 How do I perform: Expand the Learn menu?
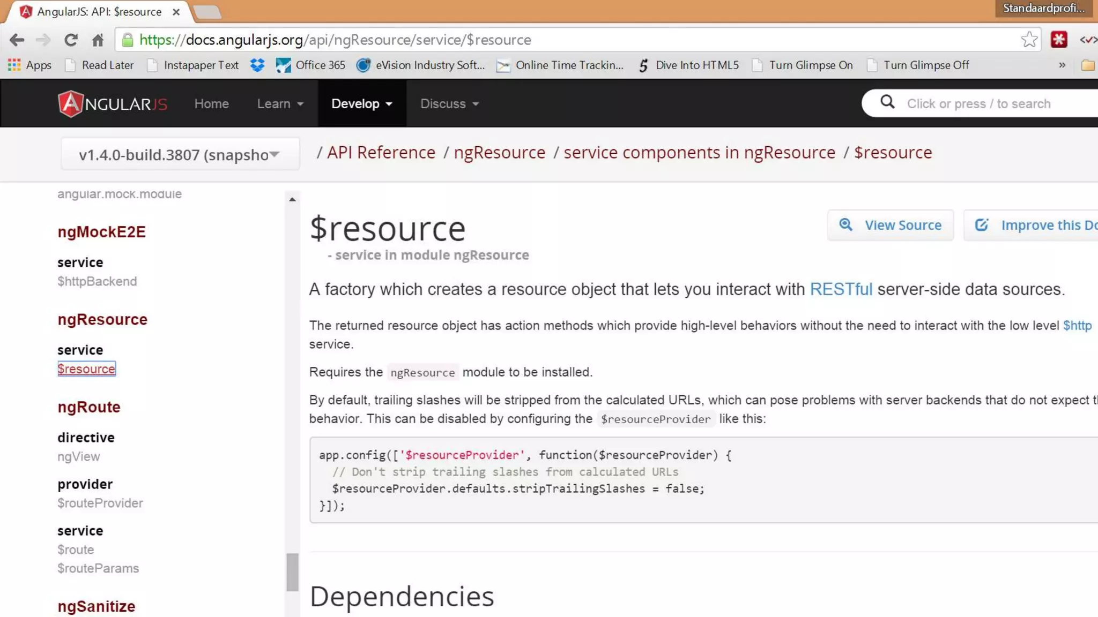pyautogui.click(x=280, y=103)
